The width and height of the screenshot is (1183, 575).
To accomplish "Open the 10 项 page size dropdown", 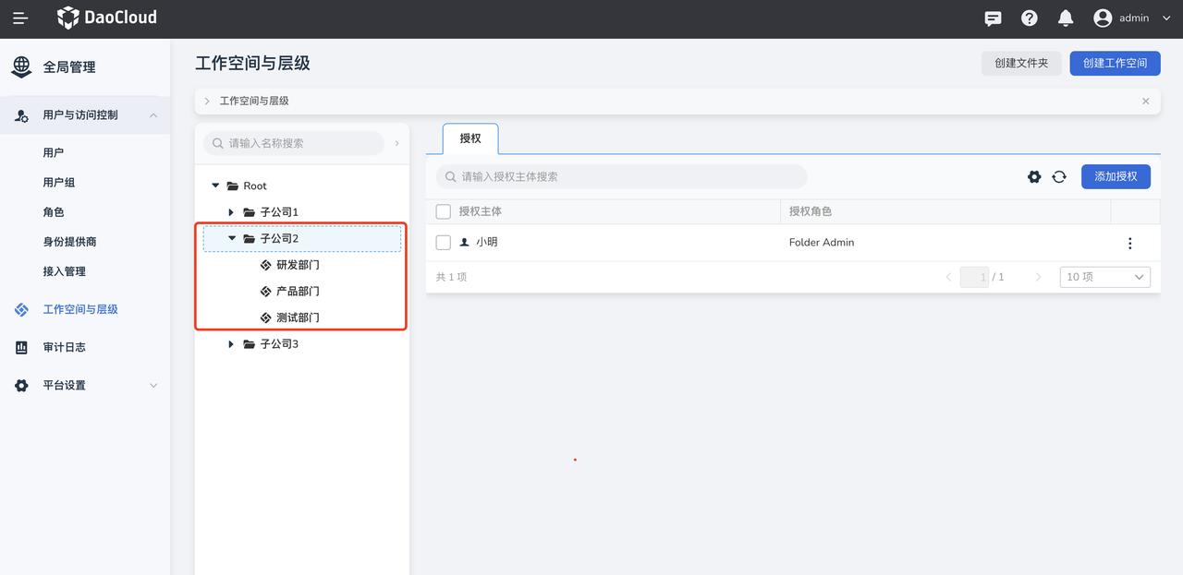I will click(x=1104, y=277).
